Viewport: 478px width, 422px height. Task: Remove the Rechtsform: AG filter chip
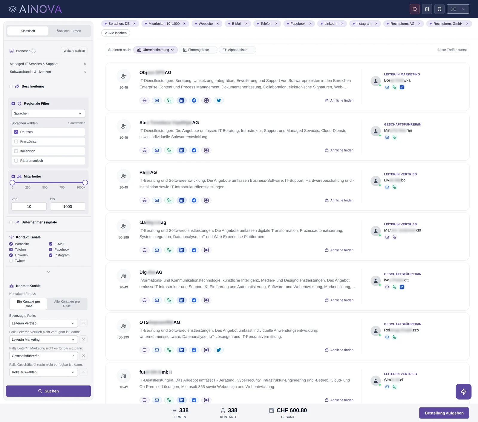[419, 24]
